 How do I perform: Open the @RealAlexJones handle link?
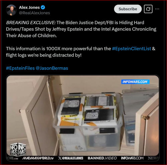34,13
